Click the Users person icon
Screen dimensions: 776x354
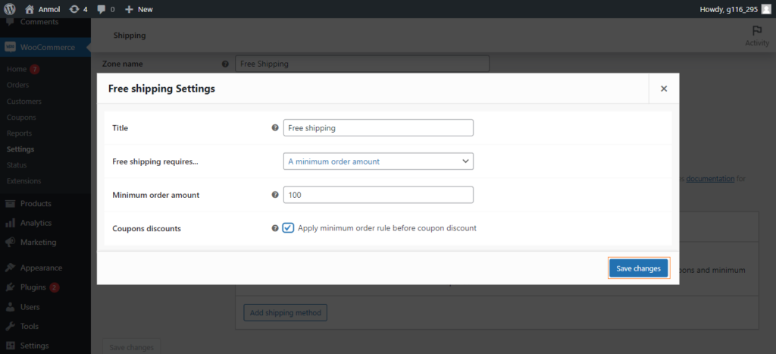[10, 307]
